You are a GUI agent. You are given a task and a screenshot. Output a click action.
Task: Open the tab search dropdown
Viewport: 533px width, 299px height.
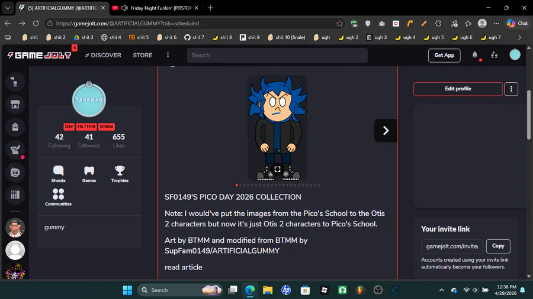[8, 8]
